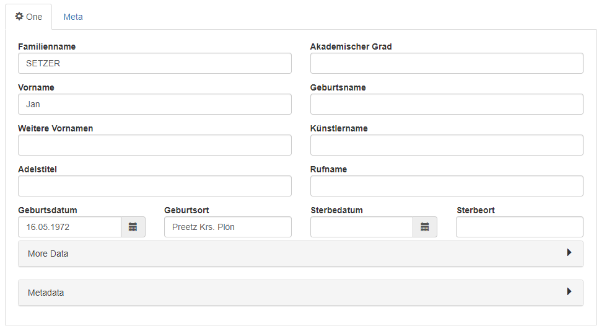This screenshot has height=331, width=604.
Task: Open the Geburtsdatum calendar picker
Action: 133,227
